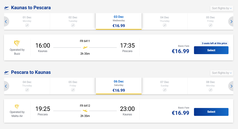
Task: Click the Buzz operator harp logo
Action: pos(17,43)
